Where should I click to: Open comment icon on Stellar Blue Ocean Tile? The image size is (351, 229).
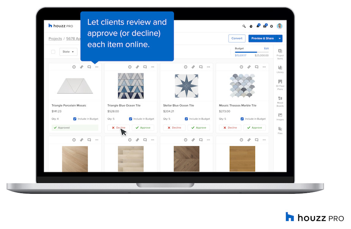tap(201, 67)
